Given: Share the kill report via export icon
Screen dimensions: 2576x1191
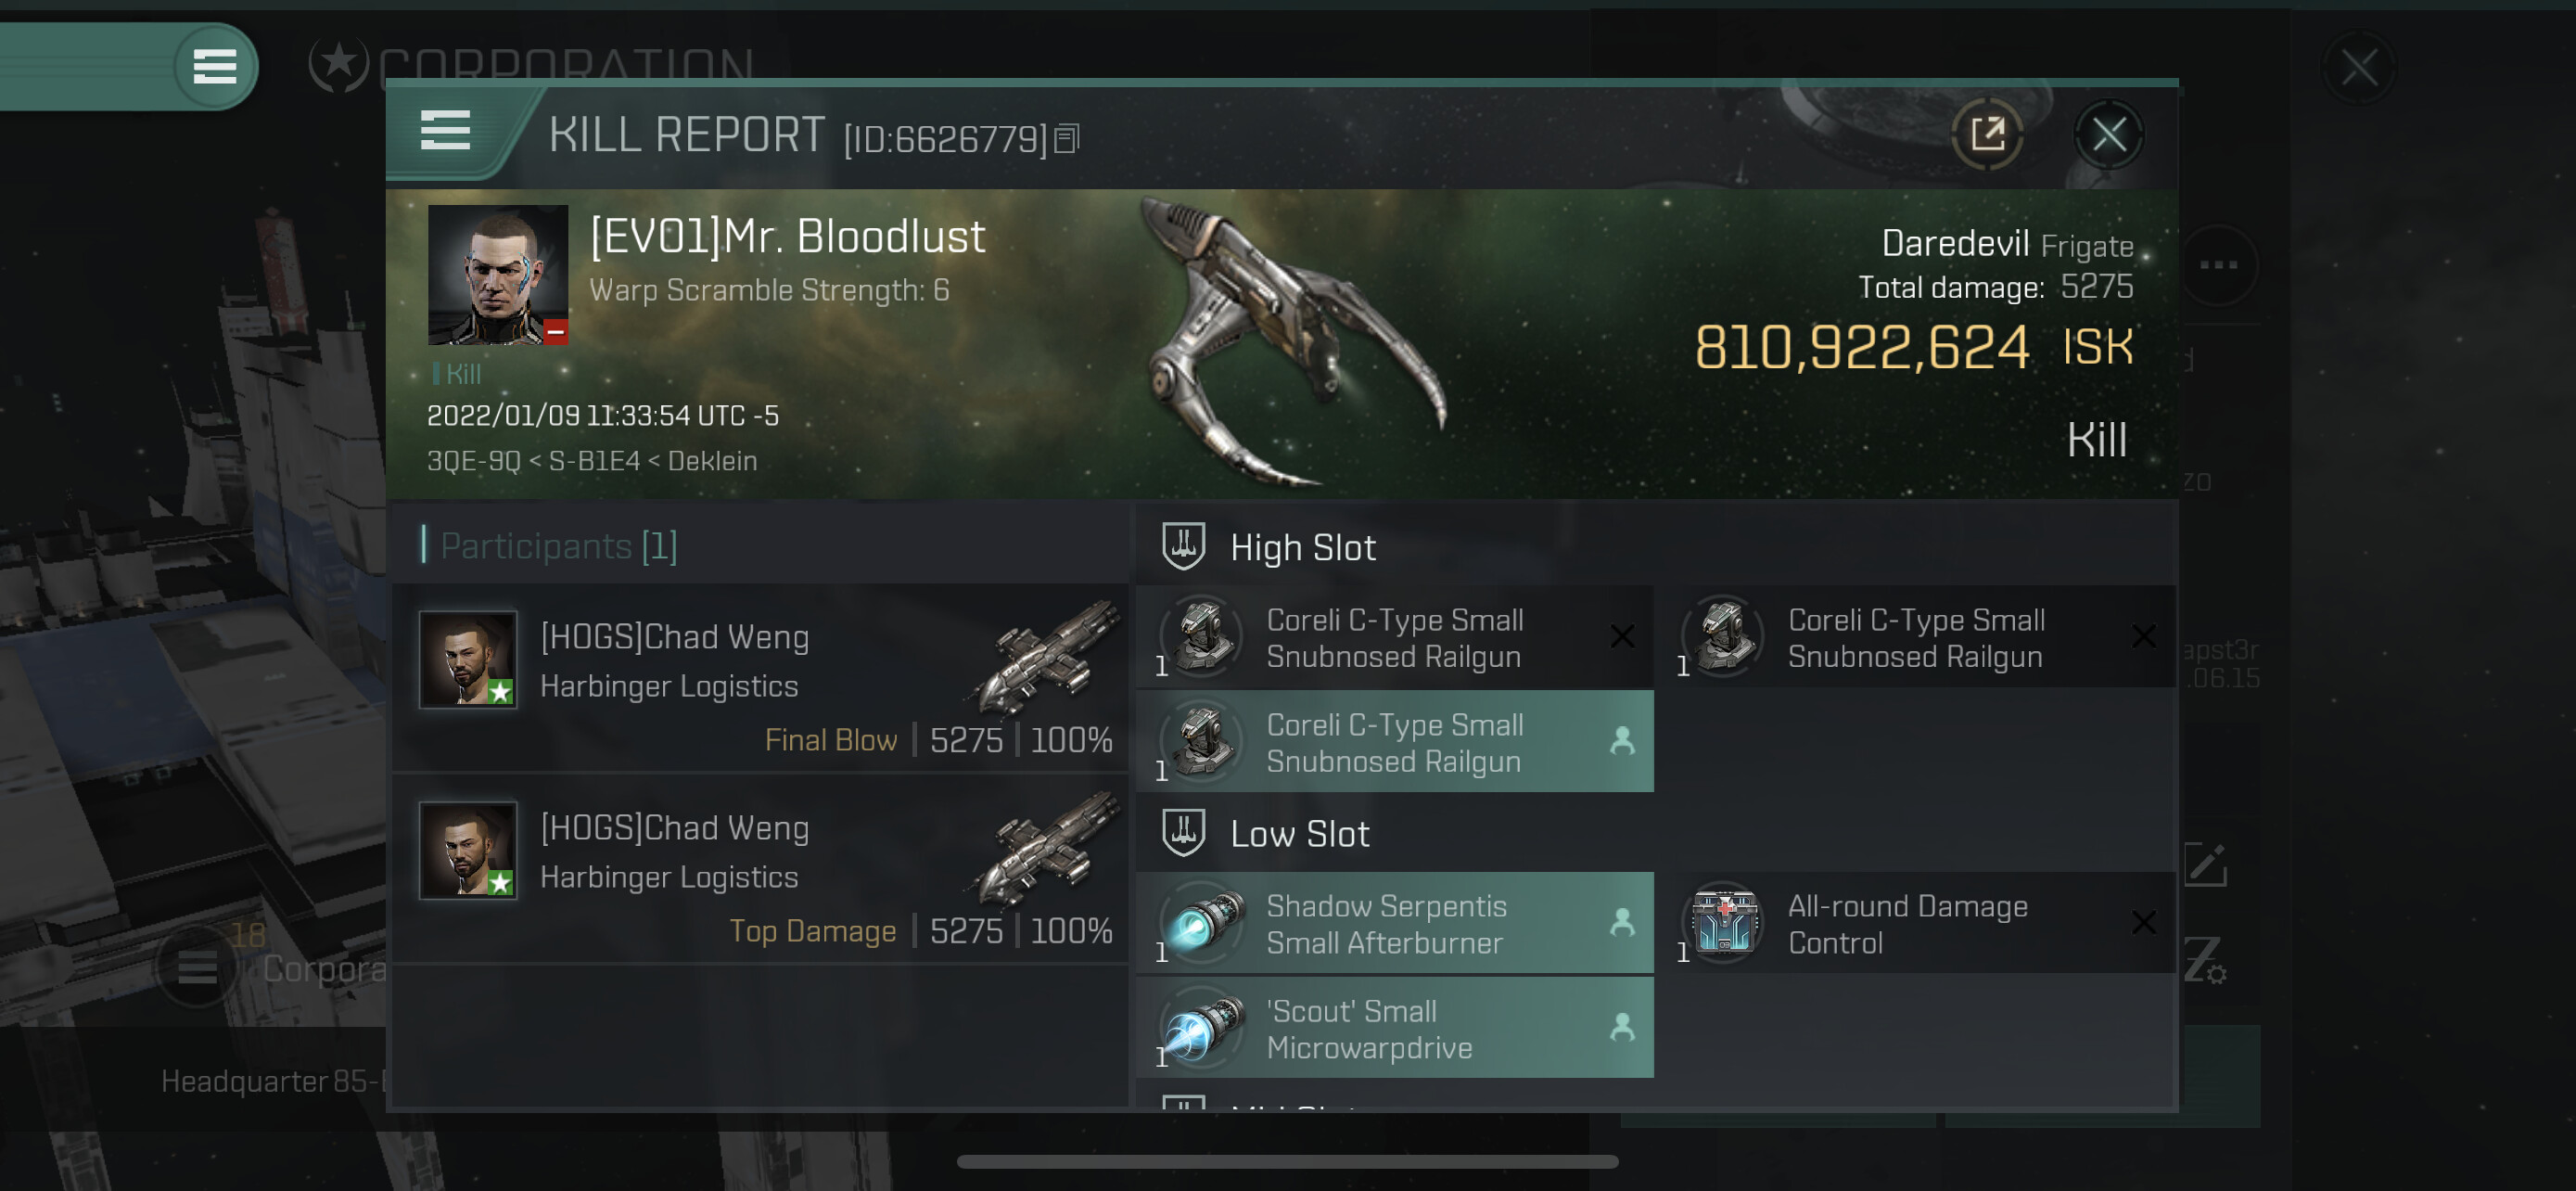Looking at the screenshot, I should click(x=1986, y=134).
